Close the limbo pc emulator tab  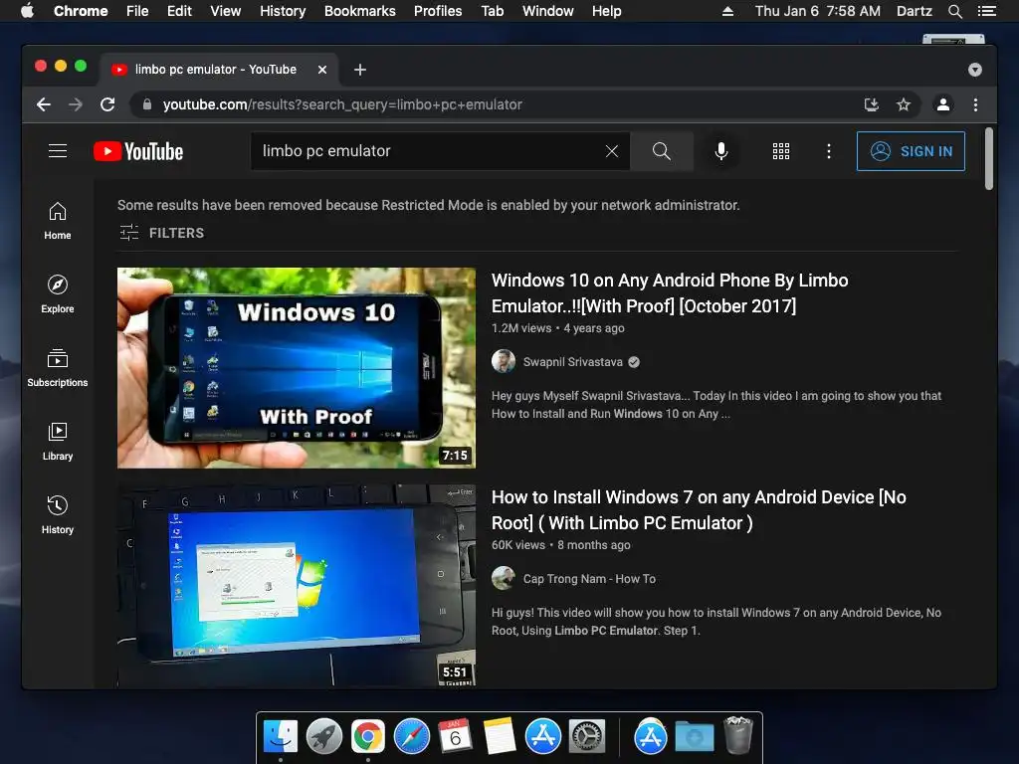pyautogui.click(x=322, y=70)
